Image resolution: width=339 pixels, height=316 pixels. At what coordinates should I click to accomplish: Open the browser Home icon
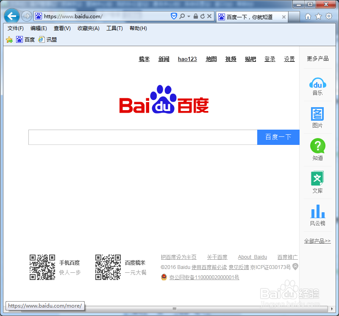pos(308,16)
